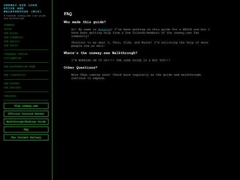Click the FAQ sidebar button
240x180 pixels.
pyautogui.click(x=26, y=129)
